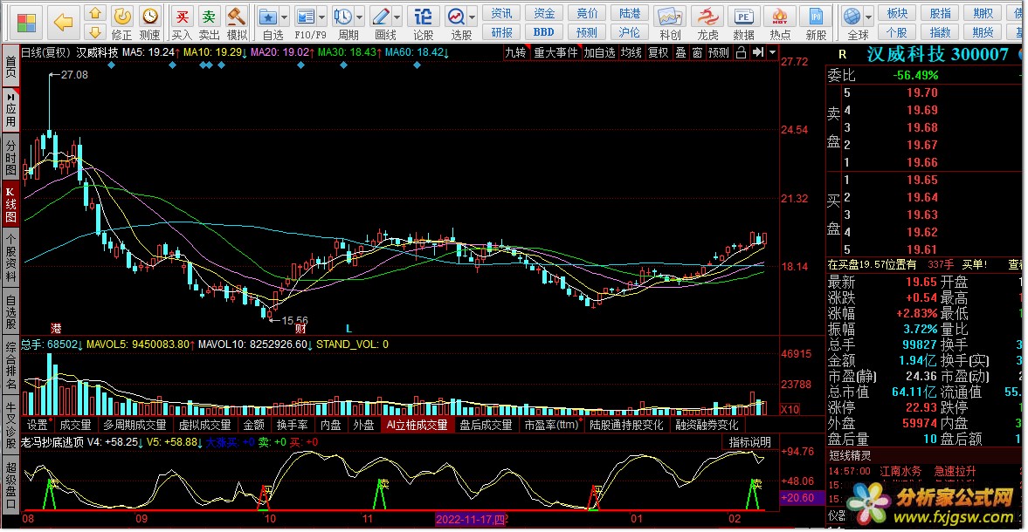Open the F10/F9 info icon
1028x532 pixels.
[306, 17]
